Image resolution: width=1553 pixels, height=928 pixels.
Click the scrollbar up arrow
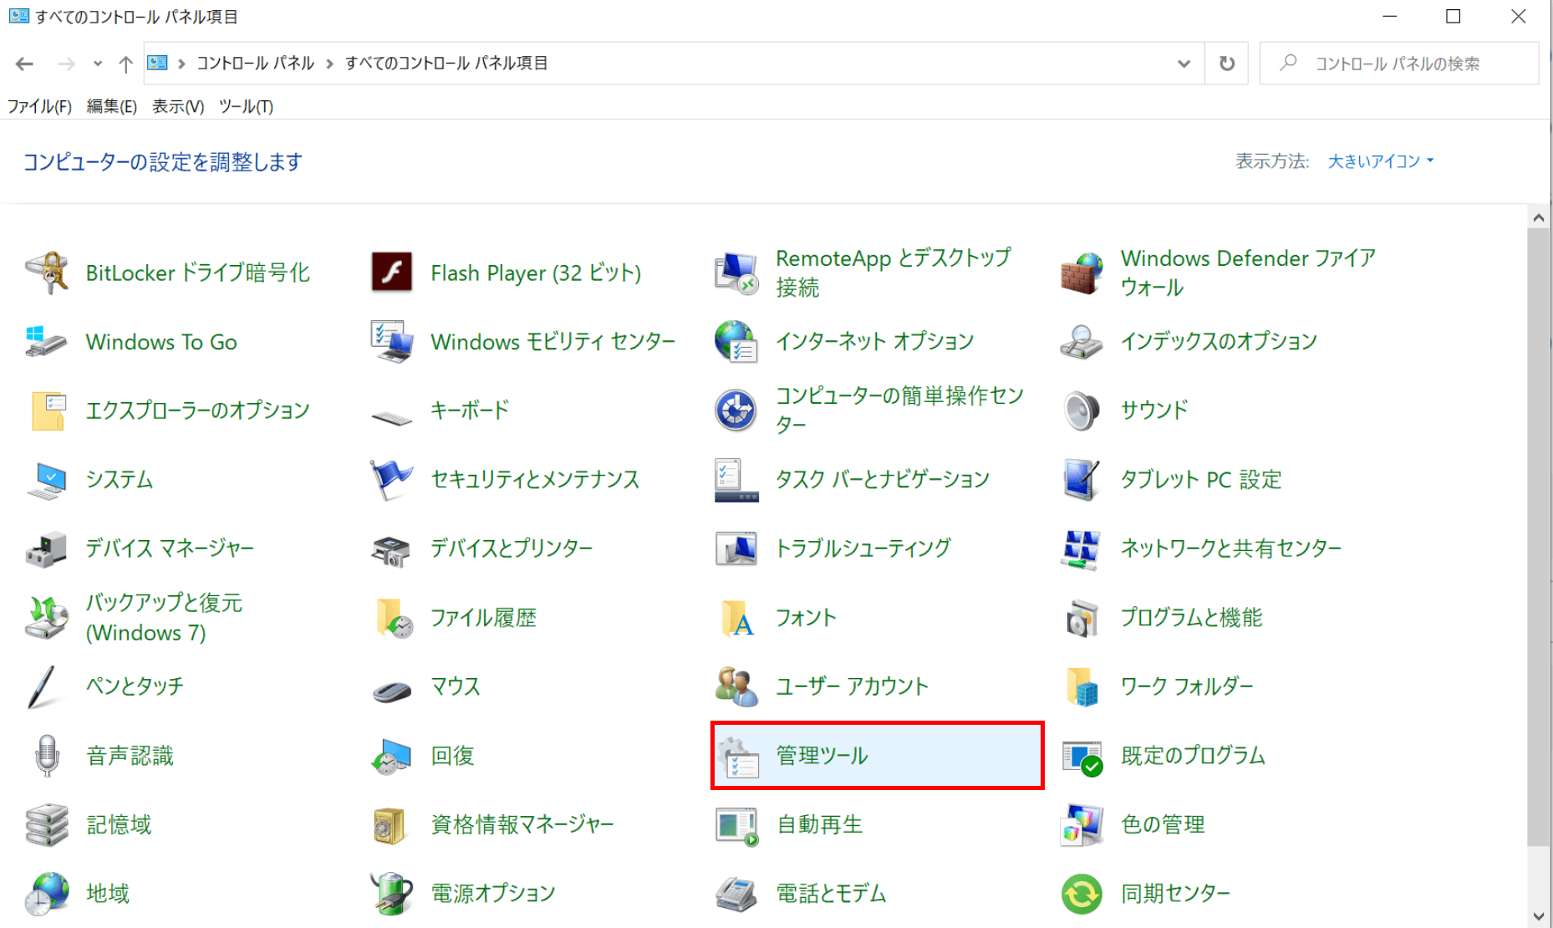tap(1539, 217)
